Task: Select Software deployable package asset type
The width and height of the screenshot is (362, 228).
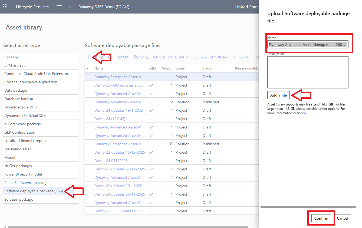Action: click(34, 191)
